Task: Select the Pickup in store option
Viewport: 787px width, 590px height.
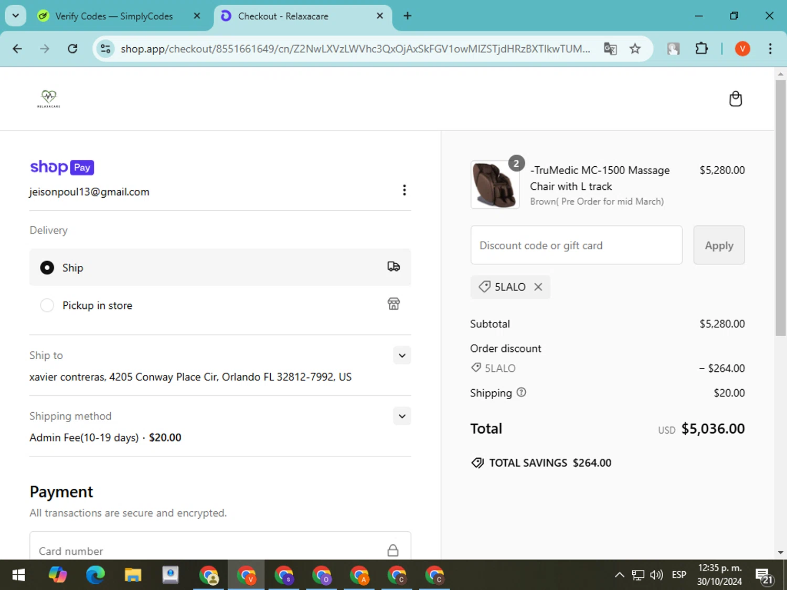Action: coord(220,305)
